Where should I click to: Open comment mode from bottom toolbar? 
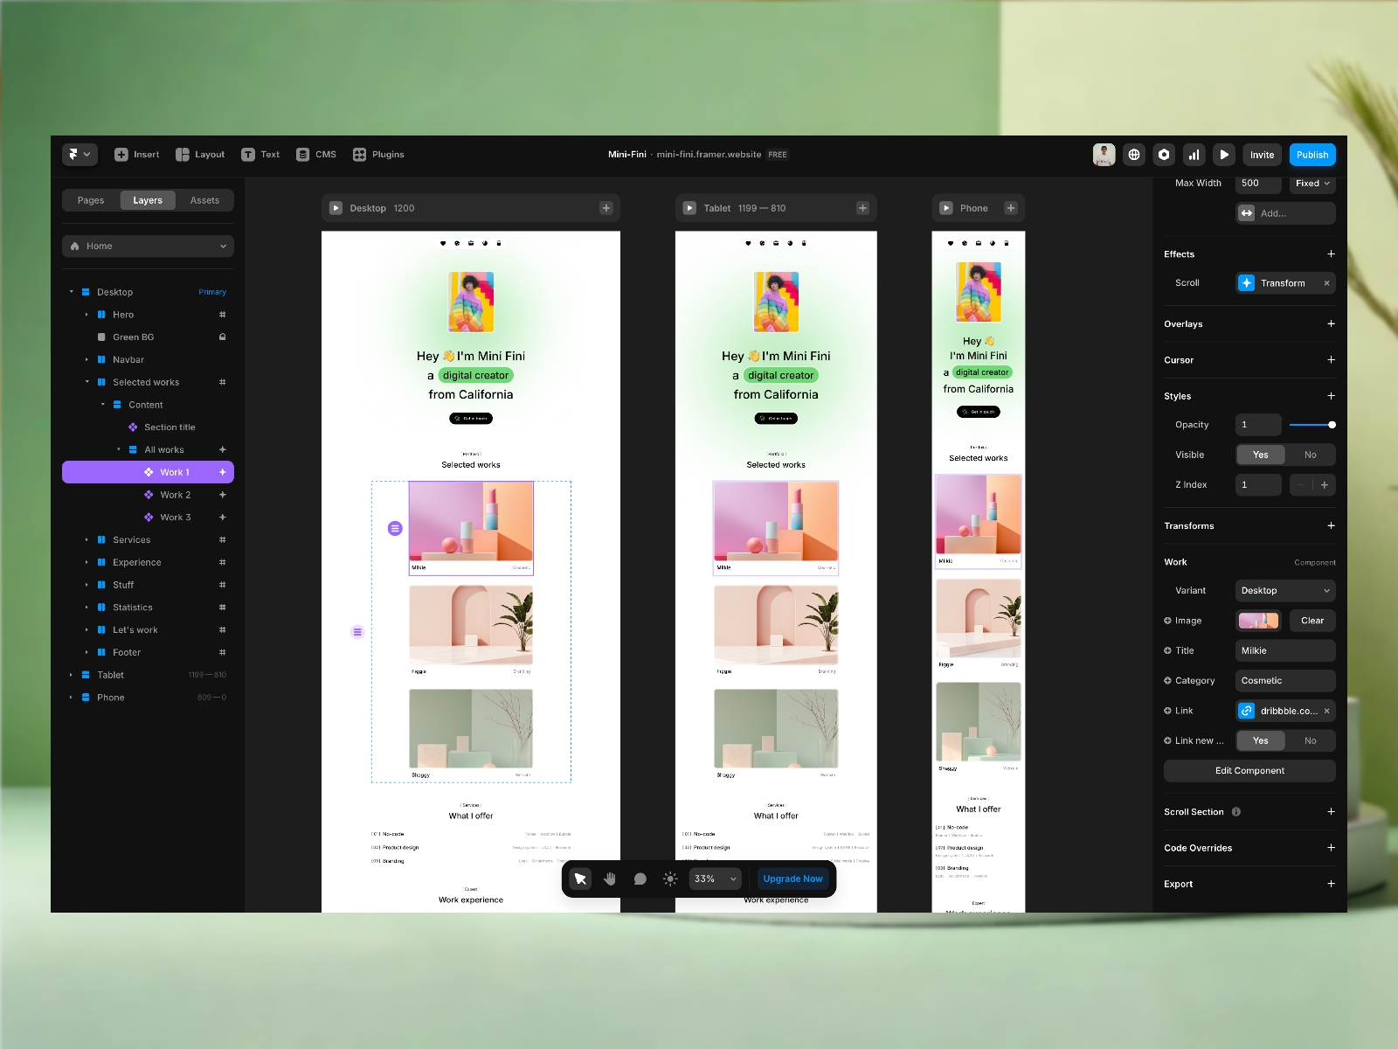640,879
